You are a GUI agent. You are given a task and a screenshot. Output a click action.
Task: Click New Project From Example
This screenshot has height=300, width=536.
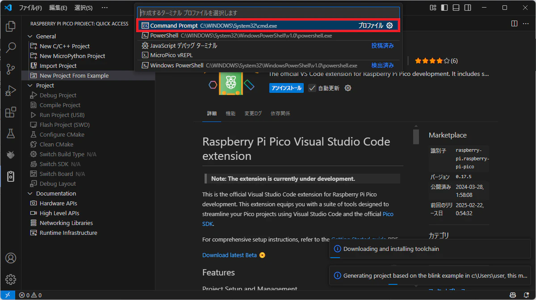point(74,75)
